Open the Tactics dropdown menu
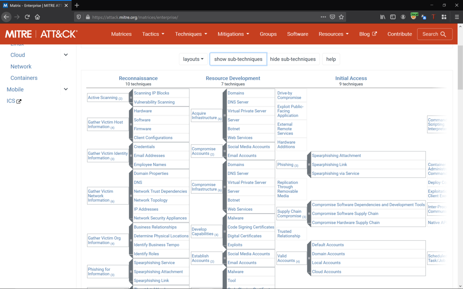This screenshot has width=463, height=289. pyautogui.click(x=153, y=34)
